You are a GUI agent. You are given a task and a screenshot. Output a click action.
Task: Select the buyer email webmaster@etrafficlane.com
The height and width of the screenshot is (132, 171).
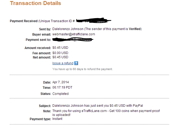point(74,34)
